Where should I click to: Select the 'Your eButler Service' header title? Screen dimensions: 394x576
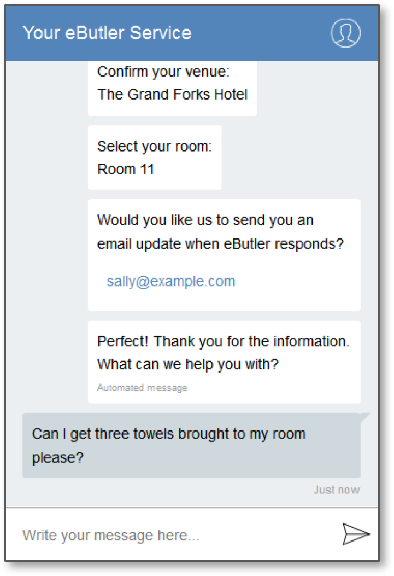[x=107, y=33]
